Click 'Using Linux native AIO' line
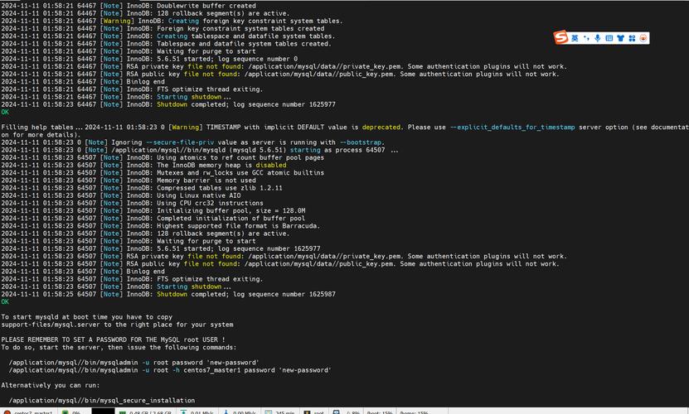The width and height of the screenshot is (689, 414). pyautogui.click(x=199, y=195)
